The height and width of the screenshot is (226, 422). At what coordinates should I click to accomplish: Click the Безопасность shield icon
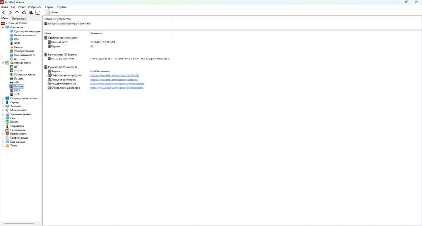[x=7, y=134]
